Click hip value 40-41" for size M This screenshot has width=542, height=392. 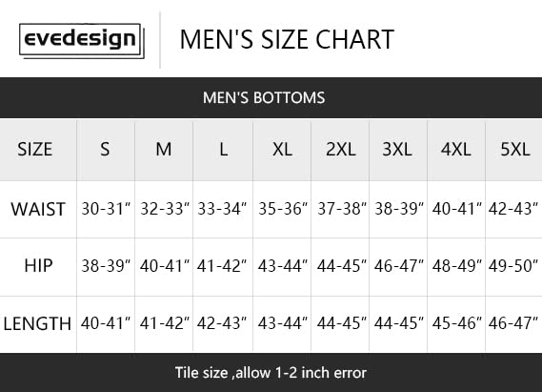165,266
